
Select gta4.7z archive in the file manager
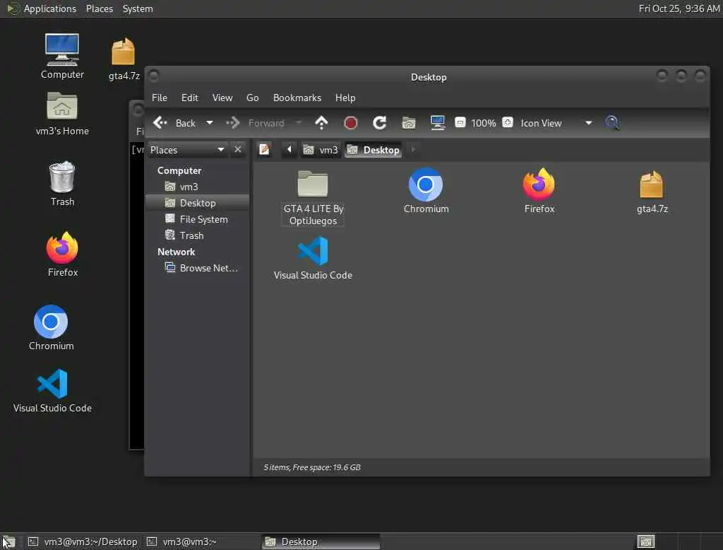[x=652, y=192]
